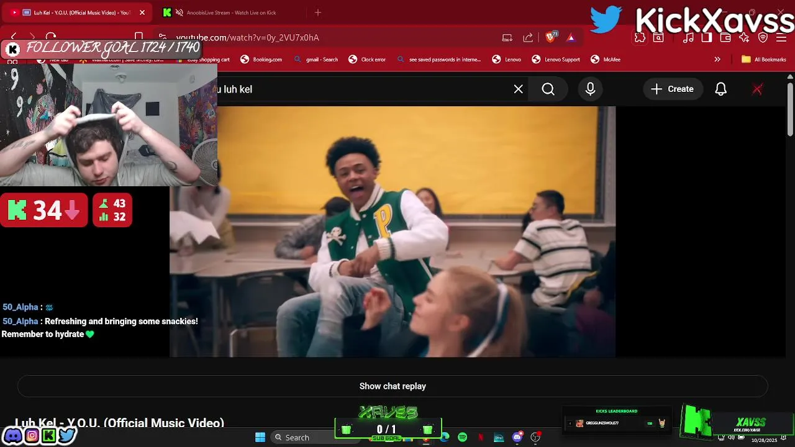Open a new browser tab
This screenshot has width=795, height=447.
coord(318,12)
